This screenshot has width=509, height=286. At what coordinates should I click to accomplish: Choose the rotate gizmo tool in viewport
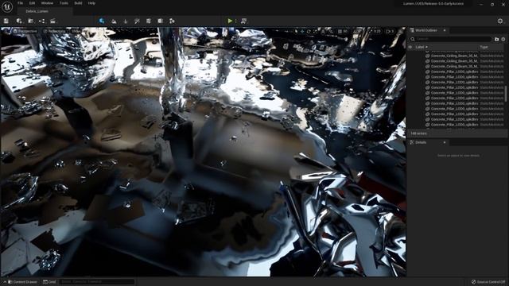[309, 32]
